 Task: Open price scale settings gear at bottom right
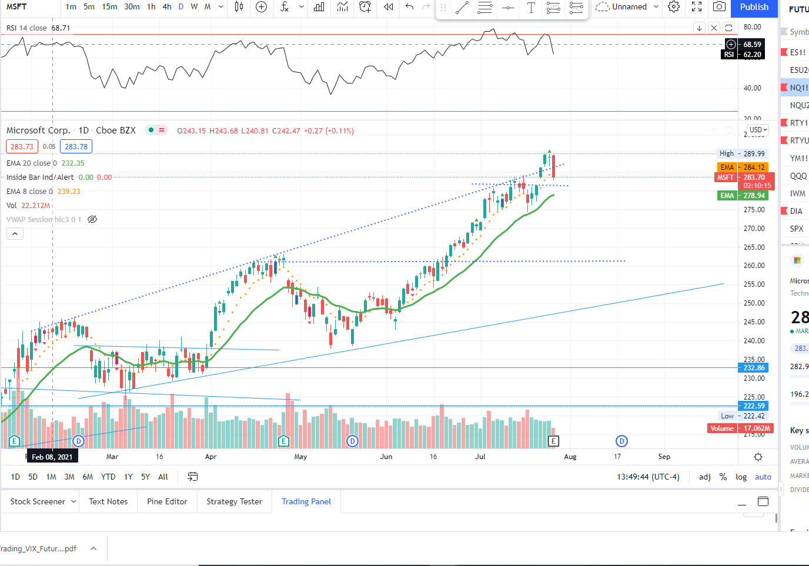coord(758,457)
